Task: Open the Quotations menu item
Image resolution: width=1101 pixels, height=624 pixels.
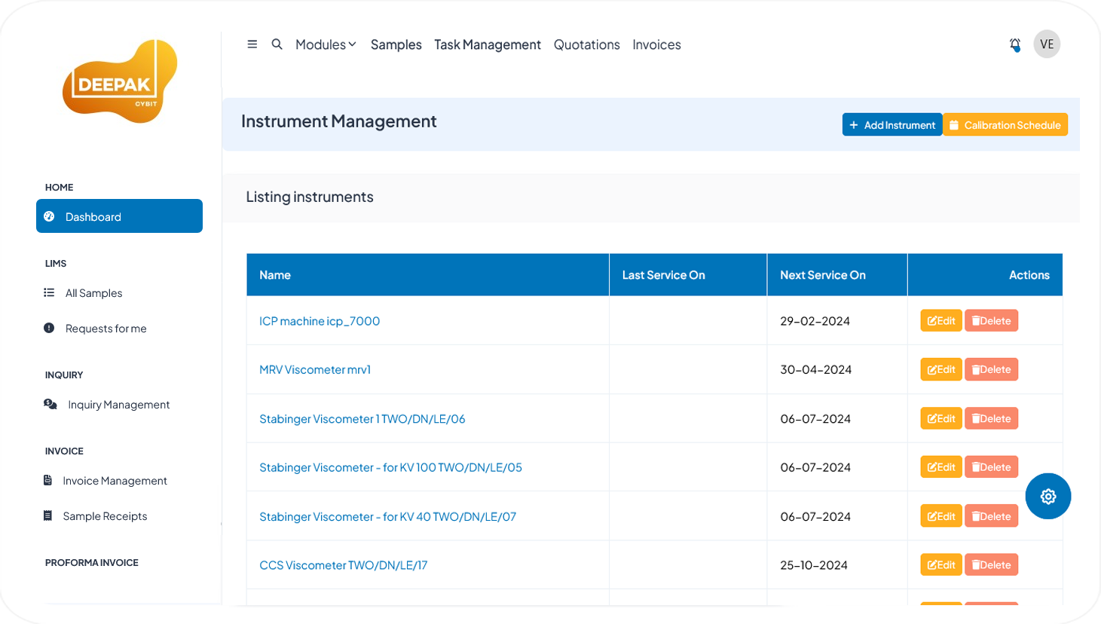Action: click(x=586, y=44)
